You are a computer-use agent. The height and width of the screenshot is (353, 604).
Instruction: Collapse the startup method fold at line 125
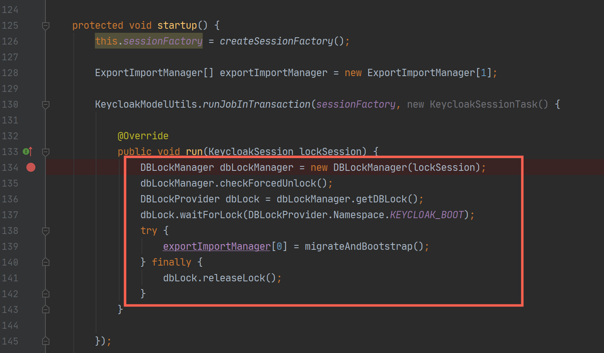point(46,26)
